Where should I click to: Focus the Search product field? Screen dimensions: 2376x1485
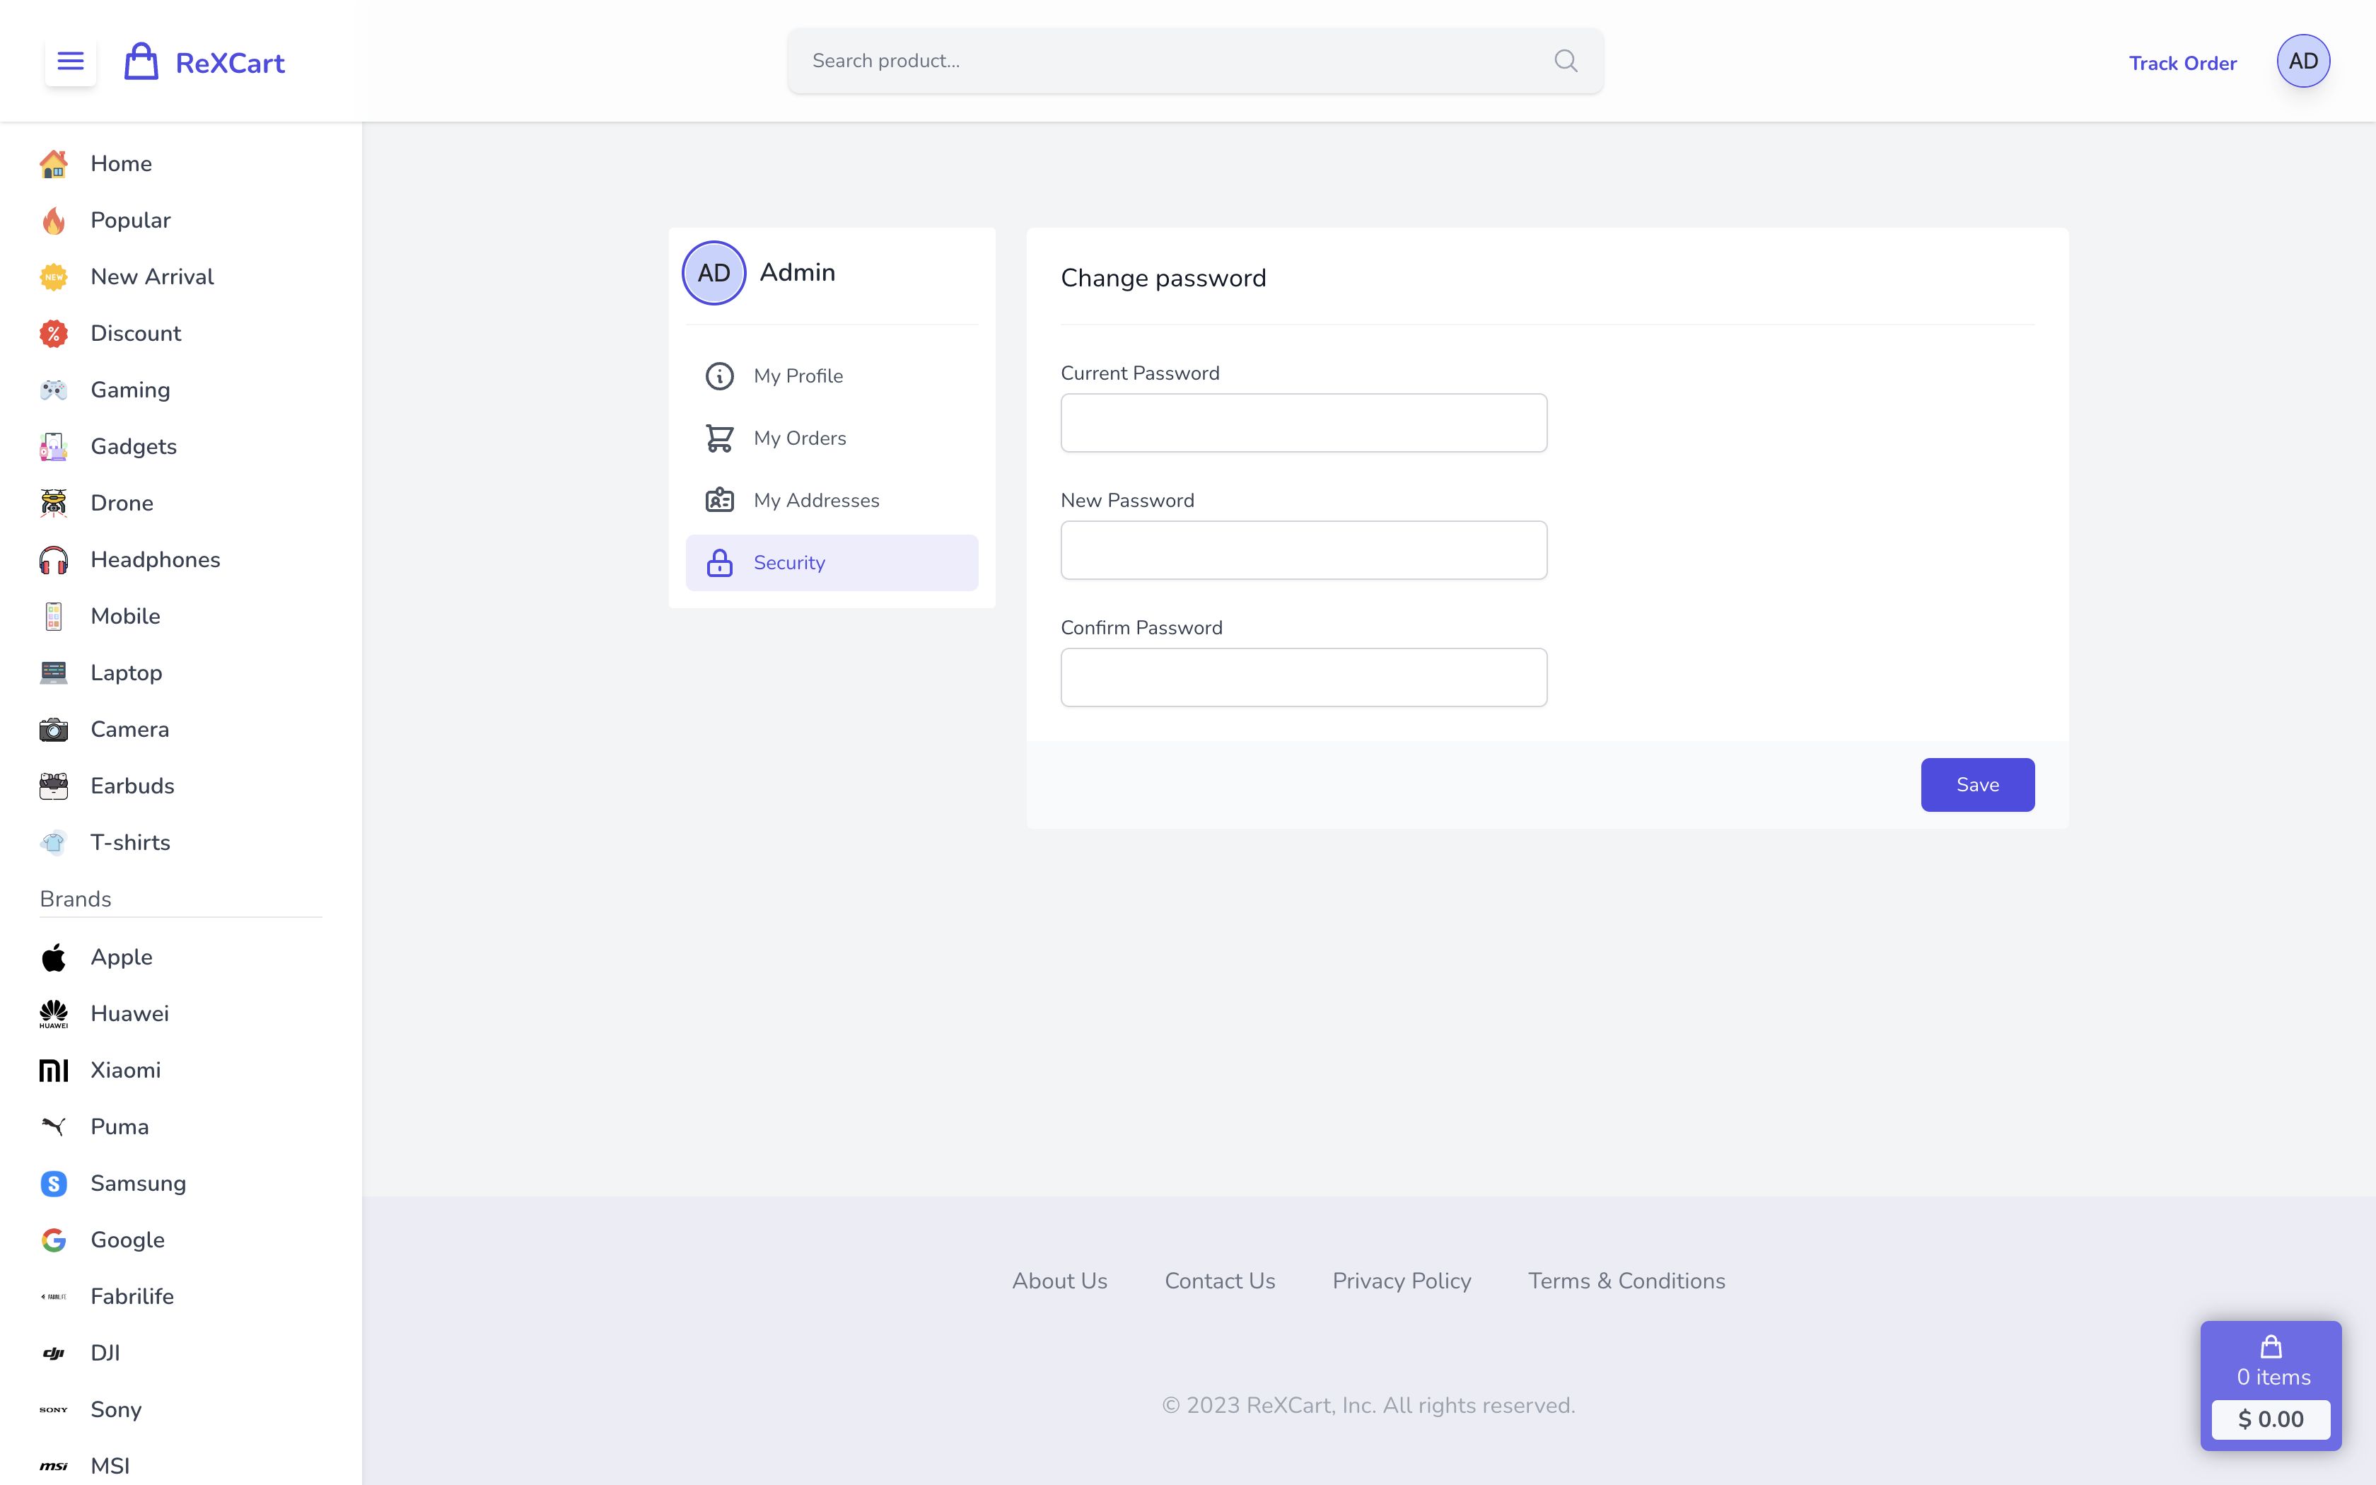click(1195, 61)
